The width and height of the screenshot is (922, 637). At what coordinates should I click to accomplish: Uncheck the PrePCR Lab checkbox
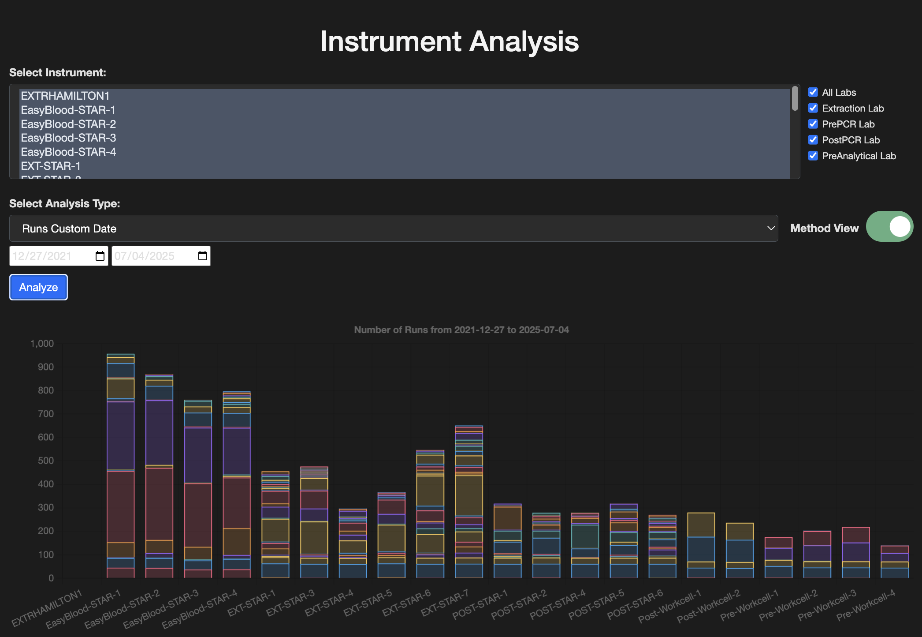(813, 124)
